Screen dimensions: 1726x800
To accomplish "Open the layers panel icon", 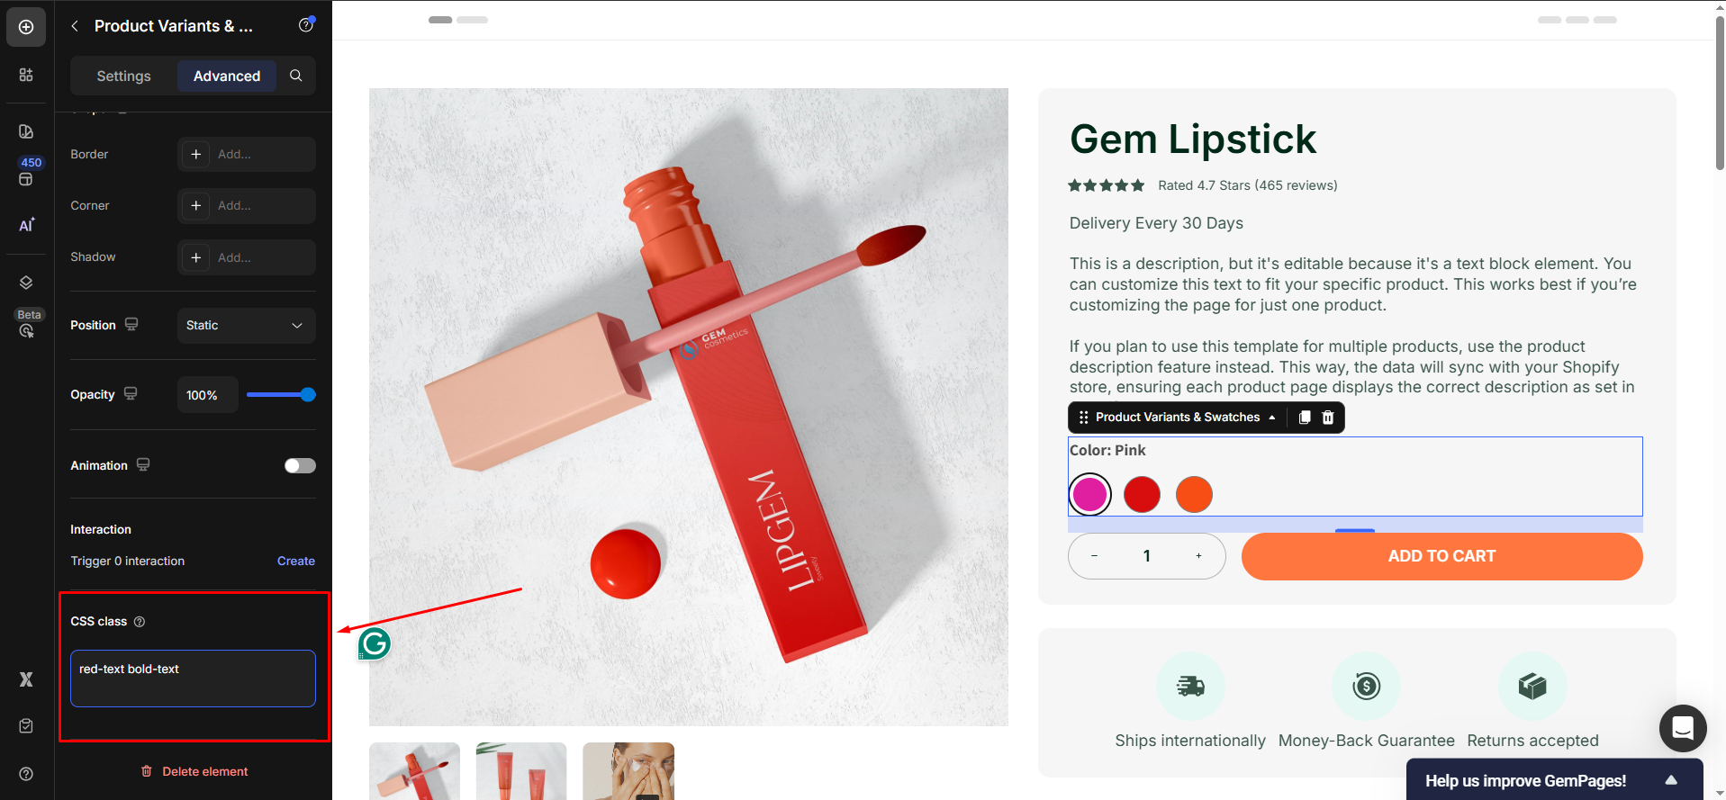I will (x=26, y=283).
